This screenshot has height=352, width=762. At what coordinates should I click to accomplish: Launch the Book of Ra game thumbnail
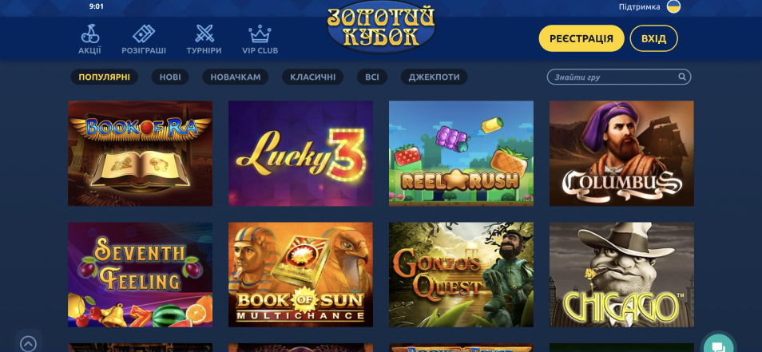pos(140,153)
